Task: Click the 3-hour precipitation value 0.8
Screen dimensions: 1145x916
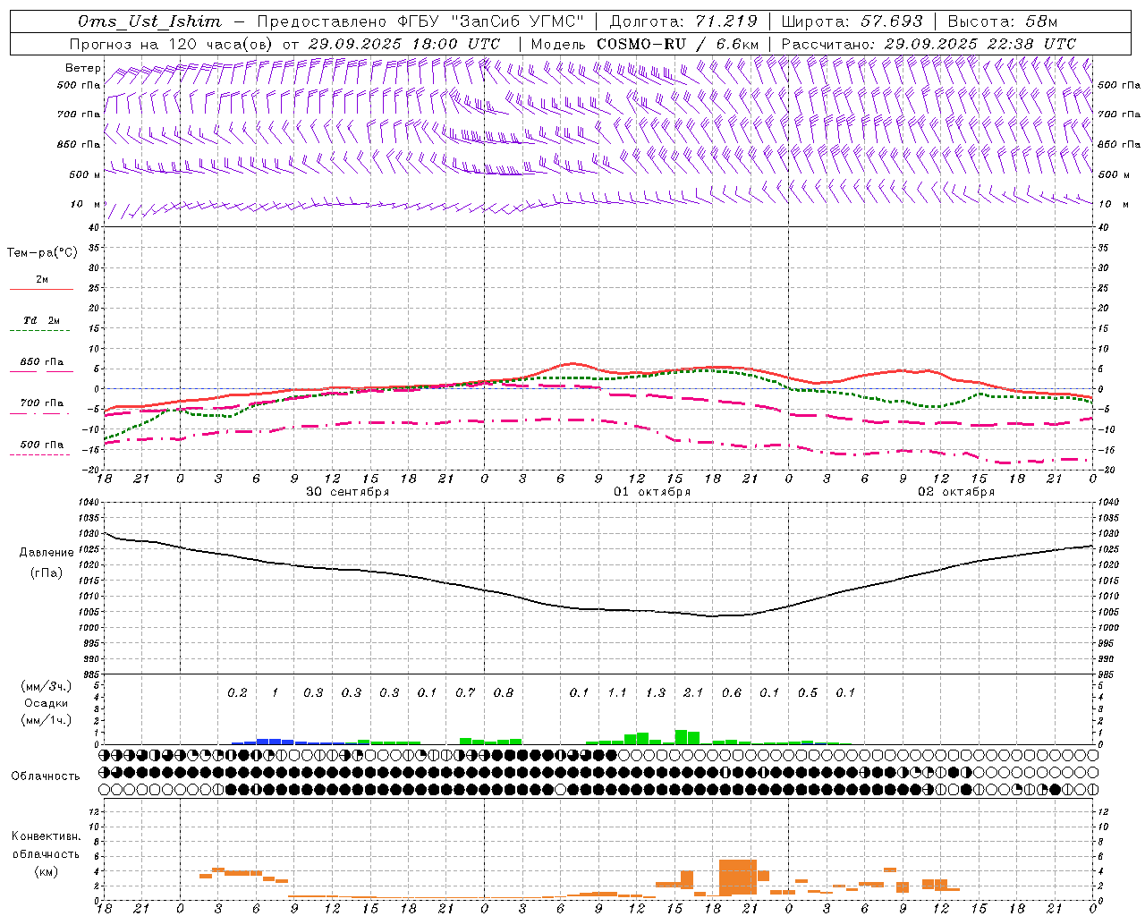Action: pyautogui.click(x=504, y=692)
